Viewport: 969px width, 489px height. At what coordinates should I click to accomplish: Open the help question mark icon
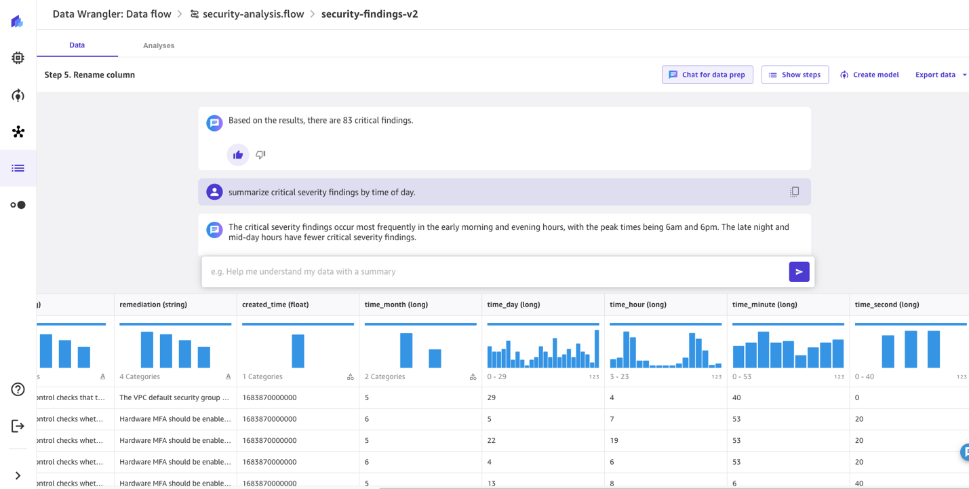click(x=18, y=389)
